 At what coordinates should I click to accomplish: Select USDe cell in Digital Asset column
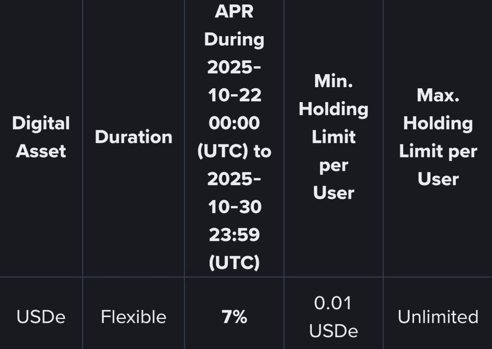point(41,317)
